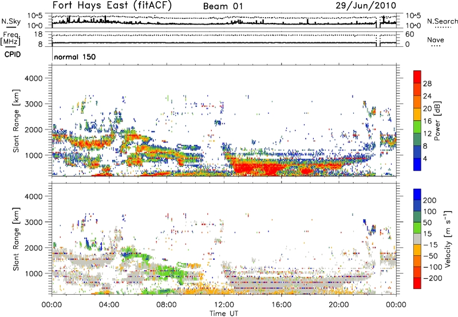Click the '24' power colorbar value
The height and width of the screenshot is (317, 458).
click(x=427, y=96)
